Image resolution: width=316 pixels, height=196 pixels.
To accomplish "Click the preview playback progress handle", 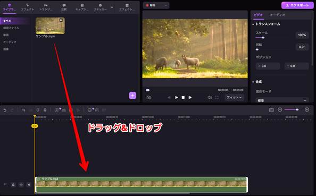I will point(148,90).
